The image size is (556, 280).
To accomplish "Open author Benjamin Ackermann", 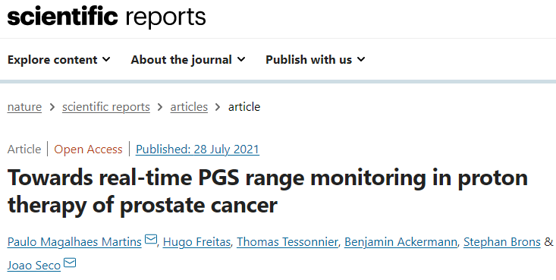I will (x=401, y=242).
